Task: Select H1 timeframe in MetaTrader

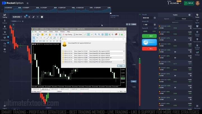Action: [x=47, y=41]
